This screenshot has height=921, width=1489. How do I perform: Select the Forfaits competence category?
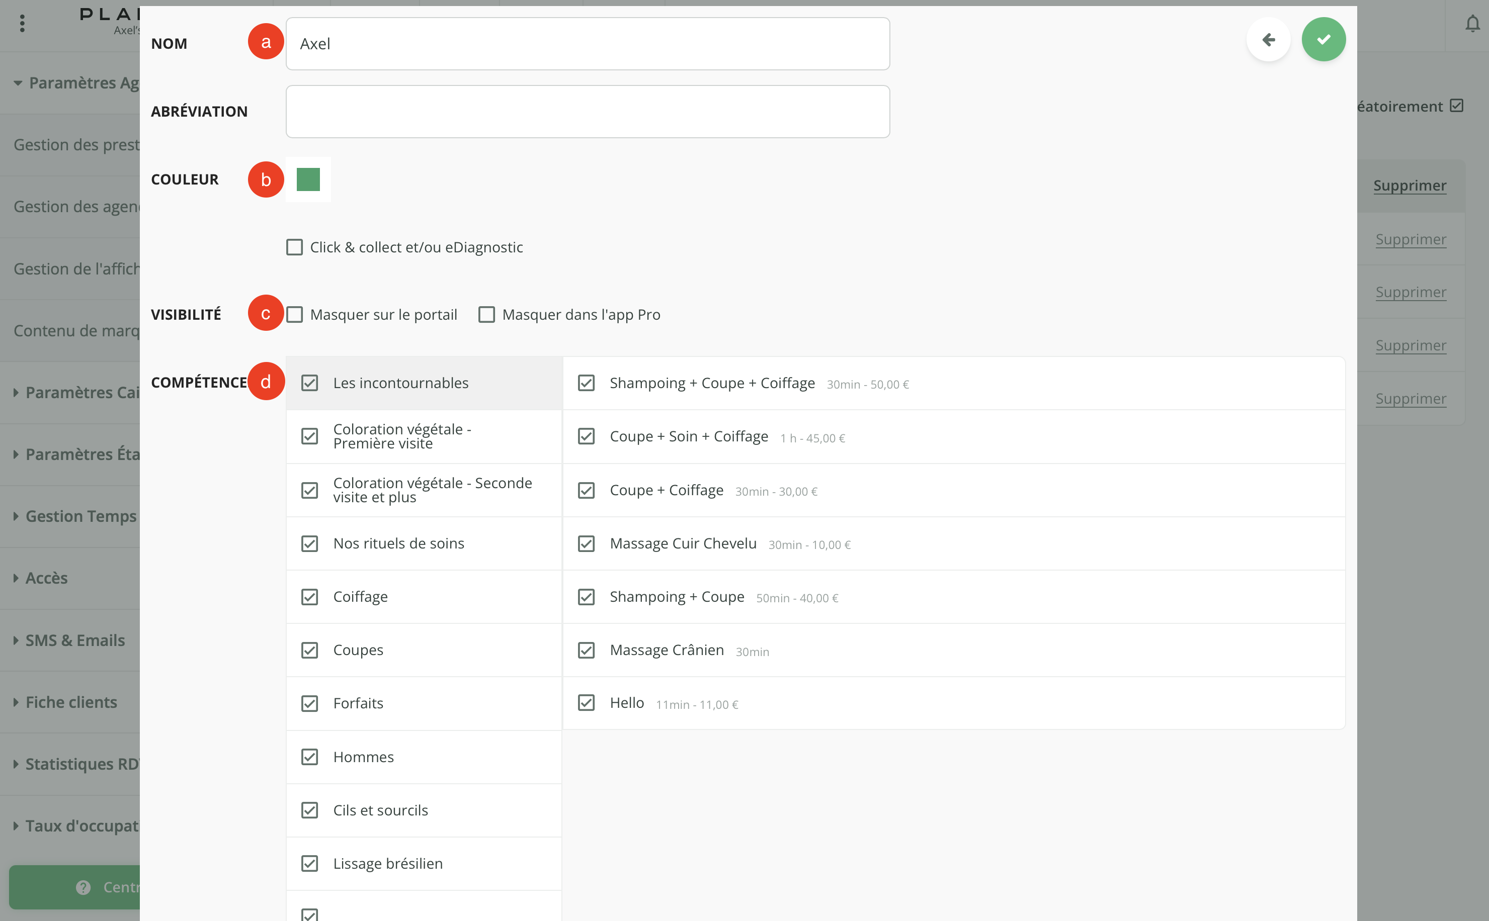(358, 703)
